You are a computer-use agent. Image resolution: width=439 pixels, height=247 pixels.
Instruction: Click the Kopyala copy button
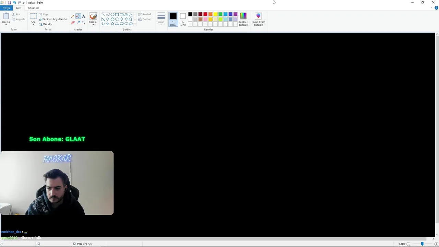click(19, 19)
